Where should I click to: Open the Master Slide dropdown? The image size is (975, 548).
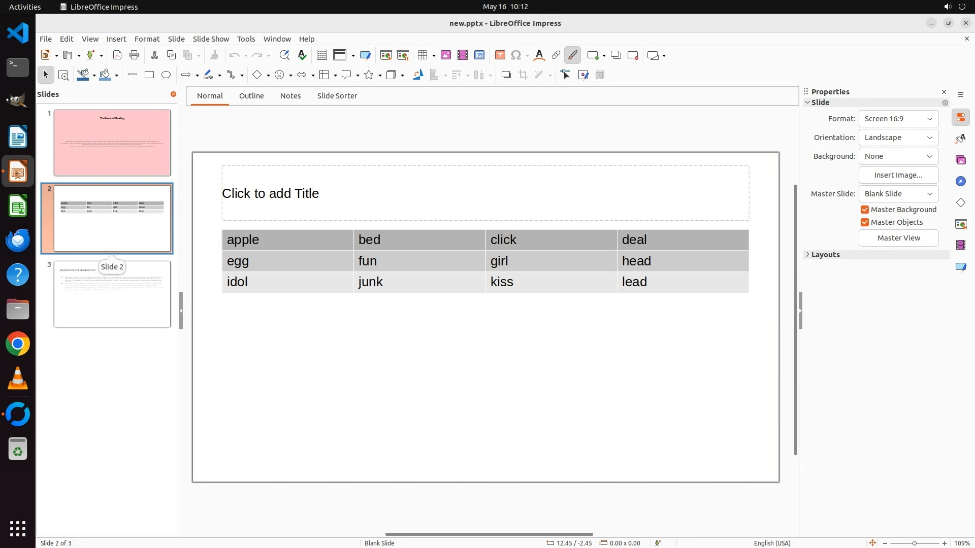pyautogui.click(x=898, y=194)
